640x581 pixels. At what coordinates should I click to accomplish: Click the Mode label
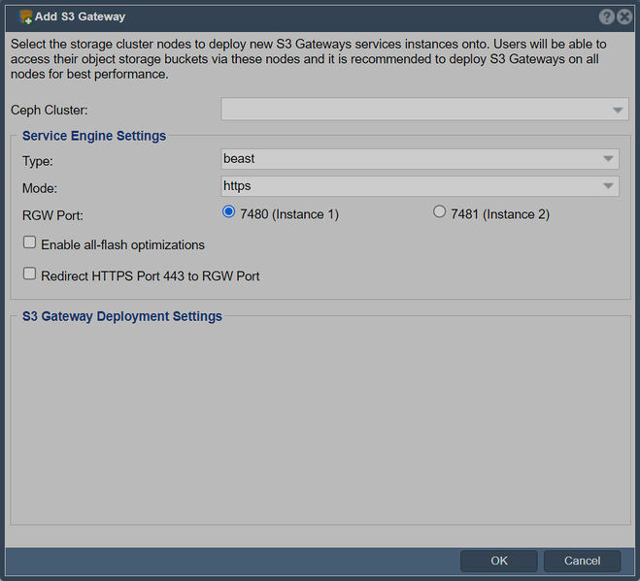coord(40,188)
